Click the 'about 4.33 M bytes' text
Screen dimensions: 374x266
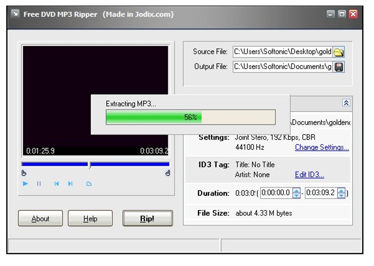pyautogui.click(x=264, y=213)
